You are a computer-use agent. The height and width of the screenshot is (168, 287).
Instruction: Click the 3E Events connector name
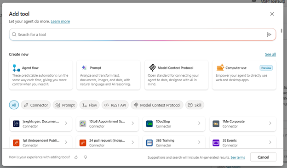coord(230,140)
